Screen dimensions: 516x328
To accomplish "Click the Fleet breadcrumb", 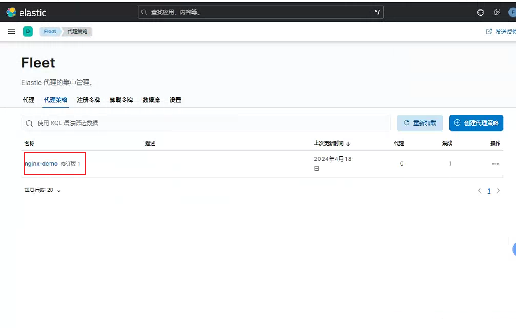I will pyautogui.click(x=50, y=32).
